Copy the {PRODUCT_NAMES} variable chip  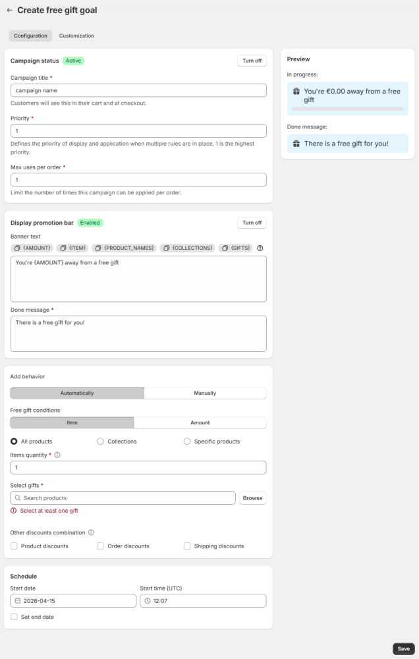[125, 248]
